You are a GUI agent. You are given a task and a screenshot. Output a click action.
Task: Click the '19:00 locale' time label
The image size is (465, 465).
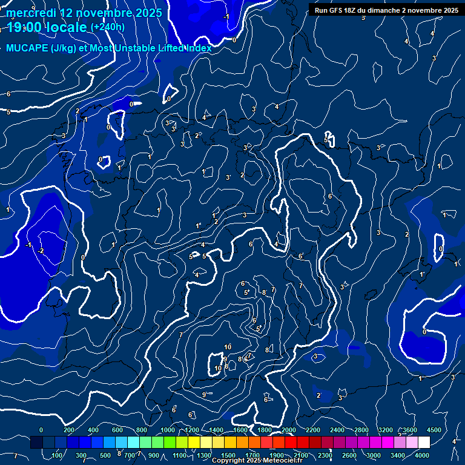(47, 27)
